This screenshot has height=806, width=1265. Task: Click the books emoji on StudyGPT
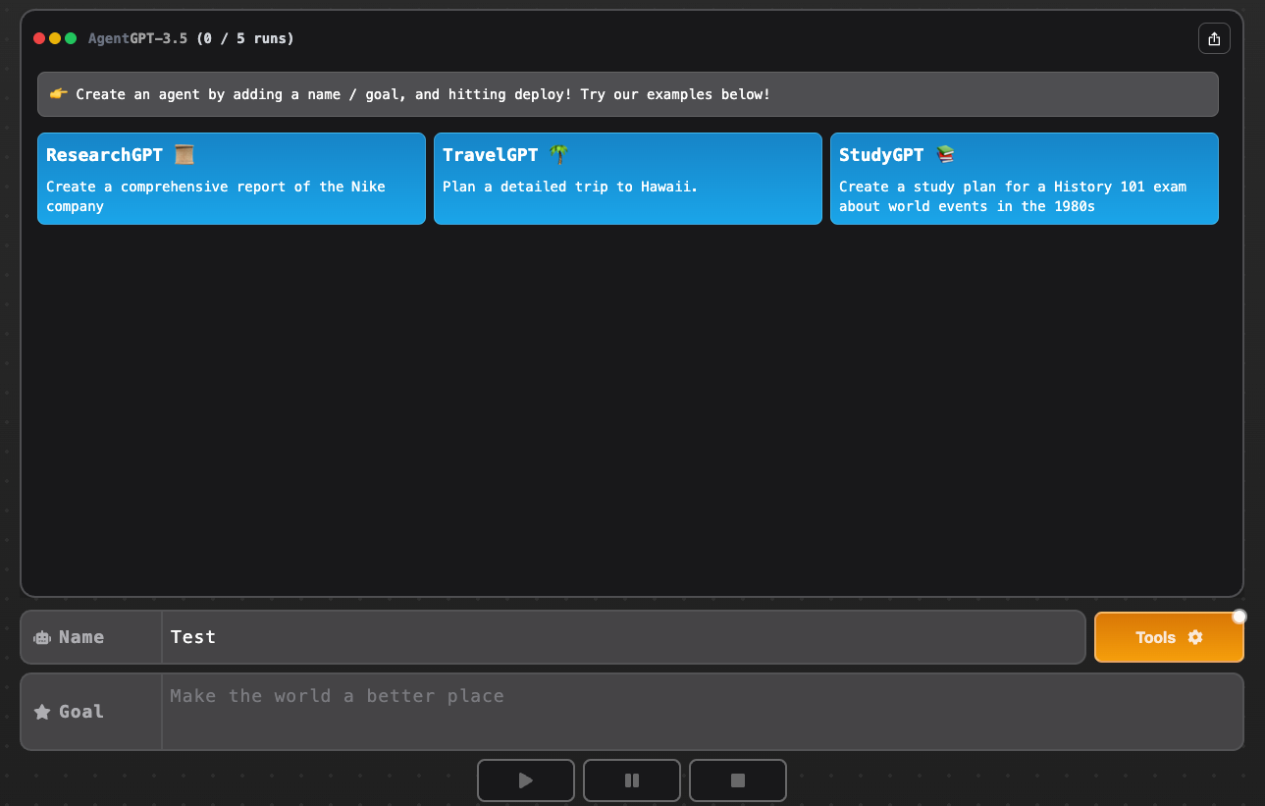click(945, 154)
